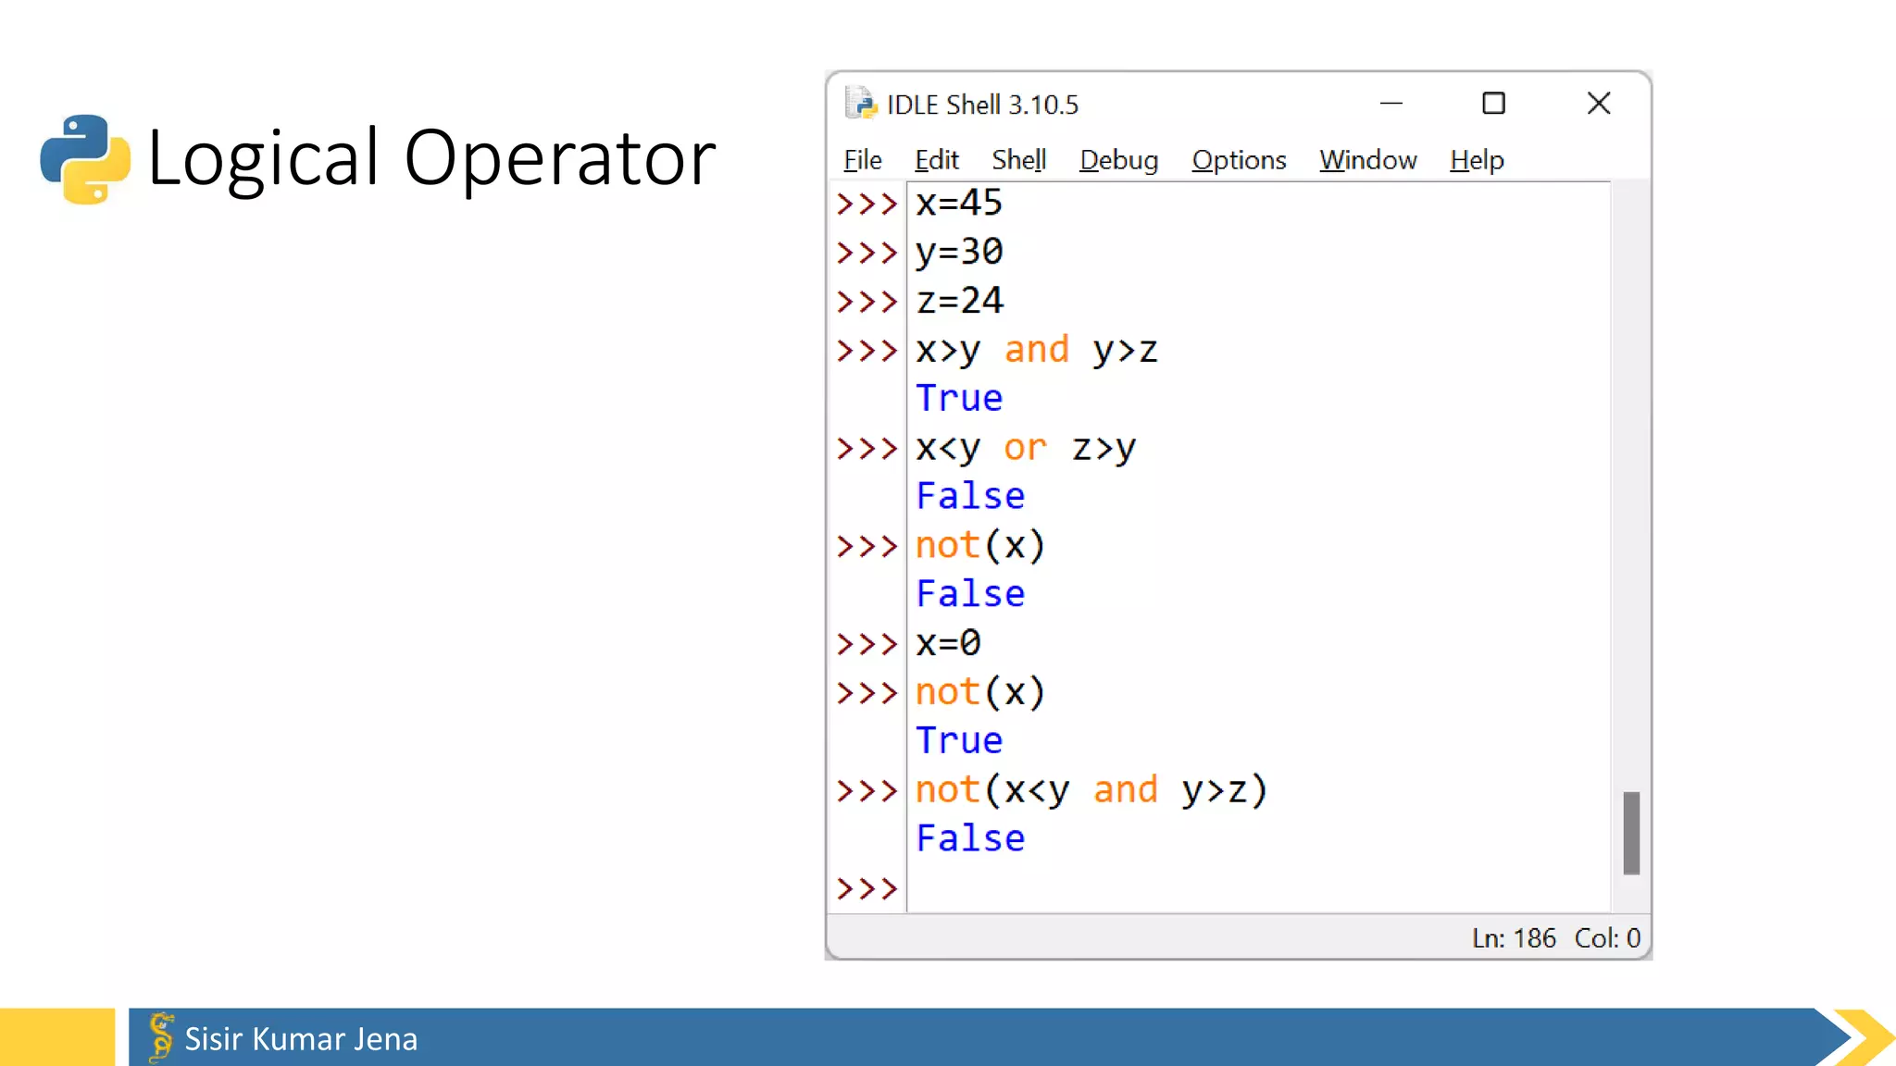This screenshot has width=1896, height=1066.
Task: Click the 'x=0' line
Action: pos(948,643)
